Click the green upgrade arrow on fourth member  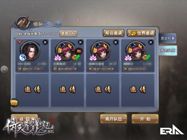coord(148,57)
